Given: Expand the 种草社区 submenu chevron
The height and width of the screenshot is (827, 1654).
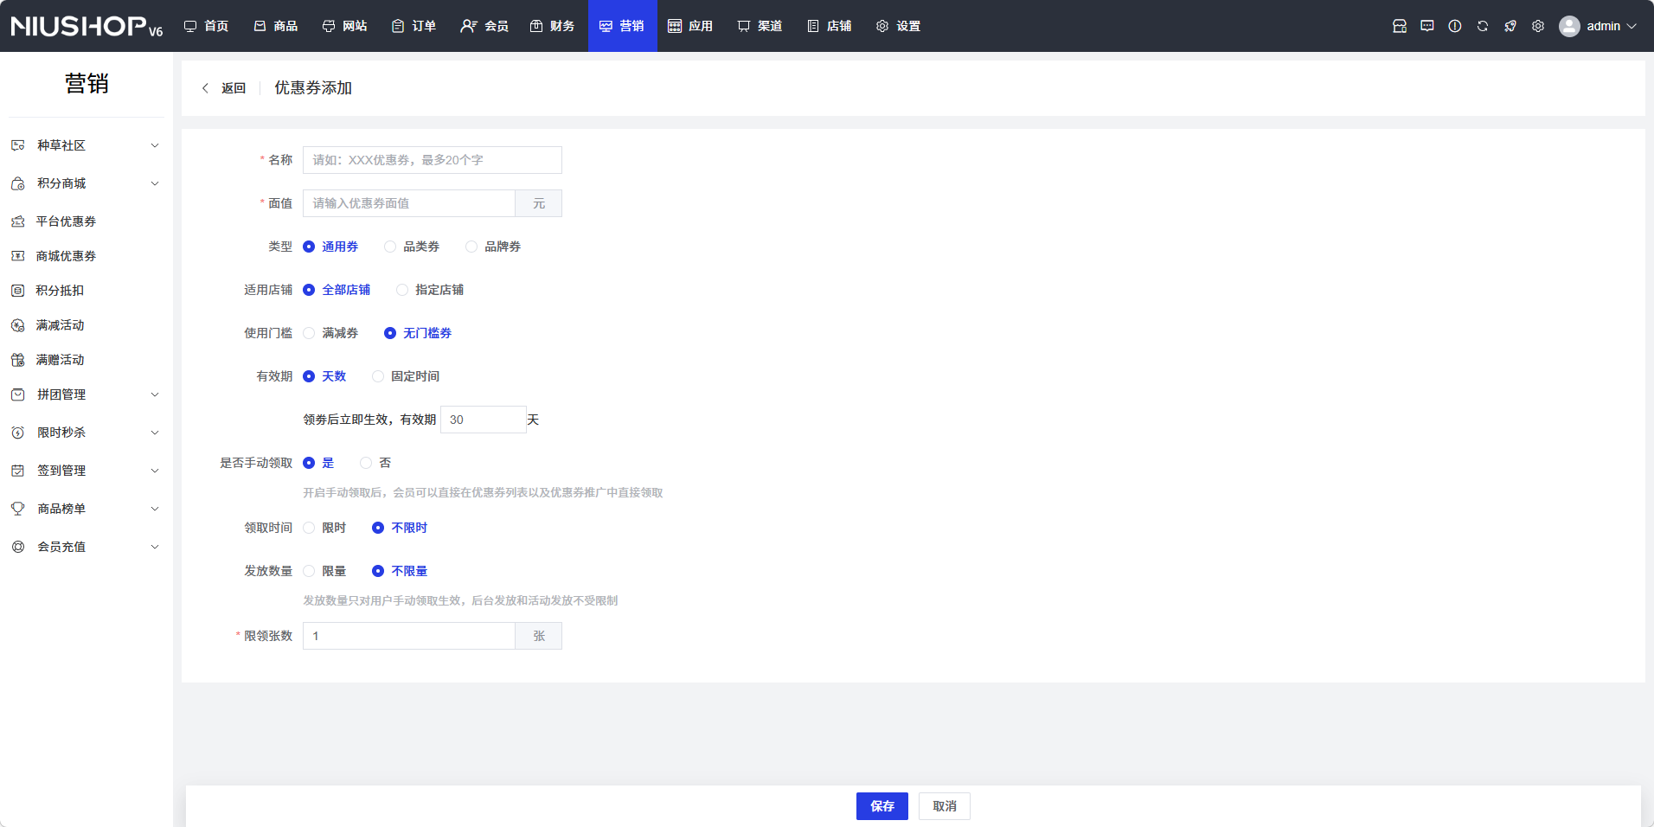Looking at the screenshot, I should (155, 145).
